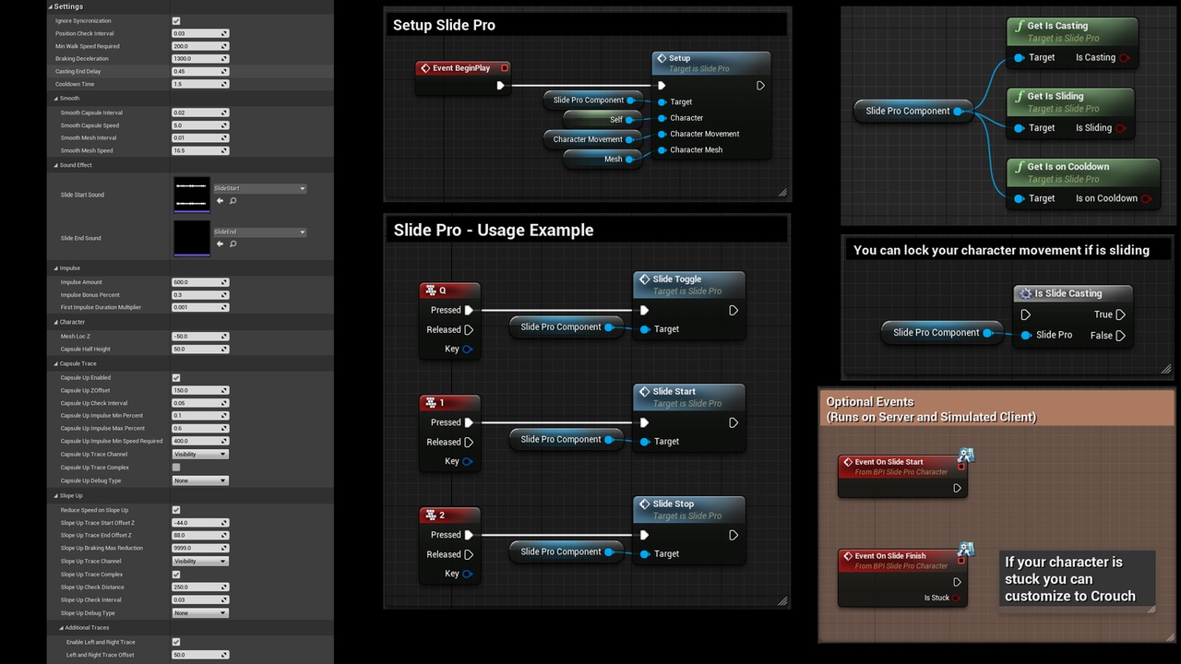Click the use-selected arrow for Slide End Sound
The height and width of the screenshot is (664, 1181).
click(x=220, y=244)
